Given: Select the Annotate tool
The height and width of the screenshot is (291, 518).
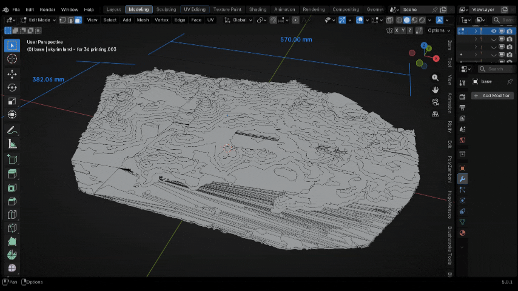Looking at the screenshot, I should (12, 130).
